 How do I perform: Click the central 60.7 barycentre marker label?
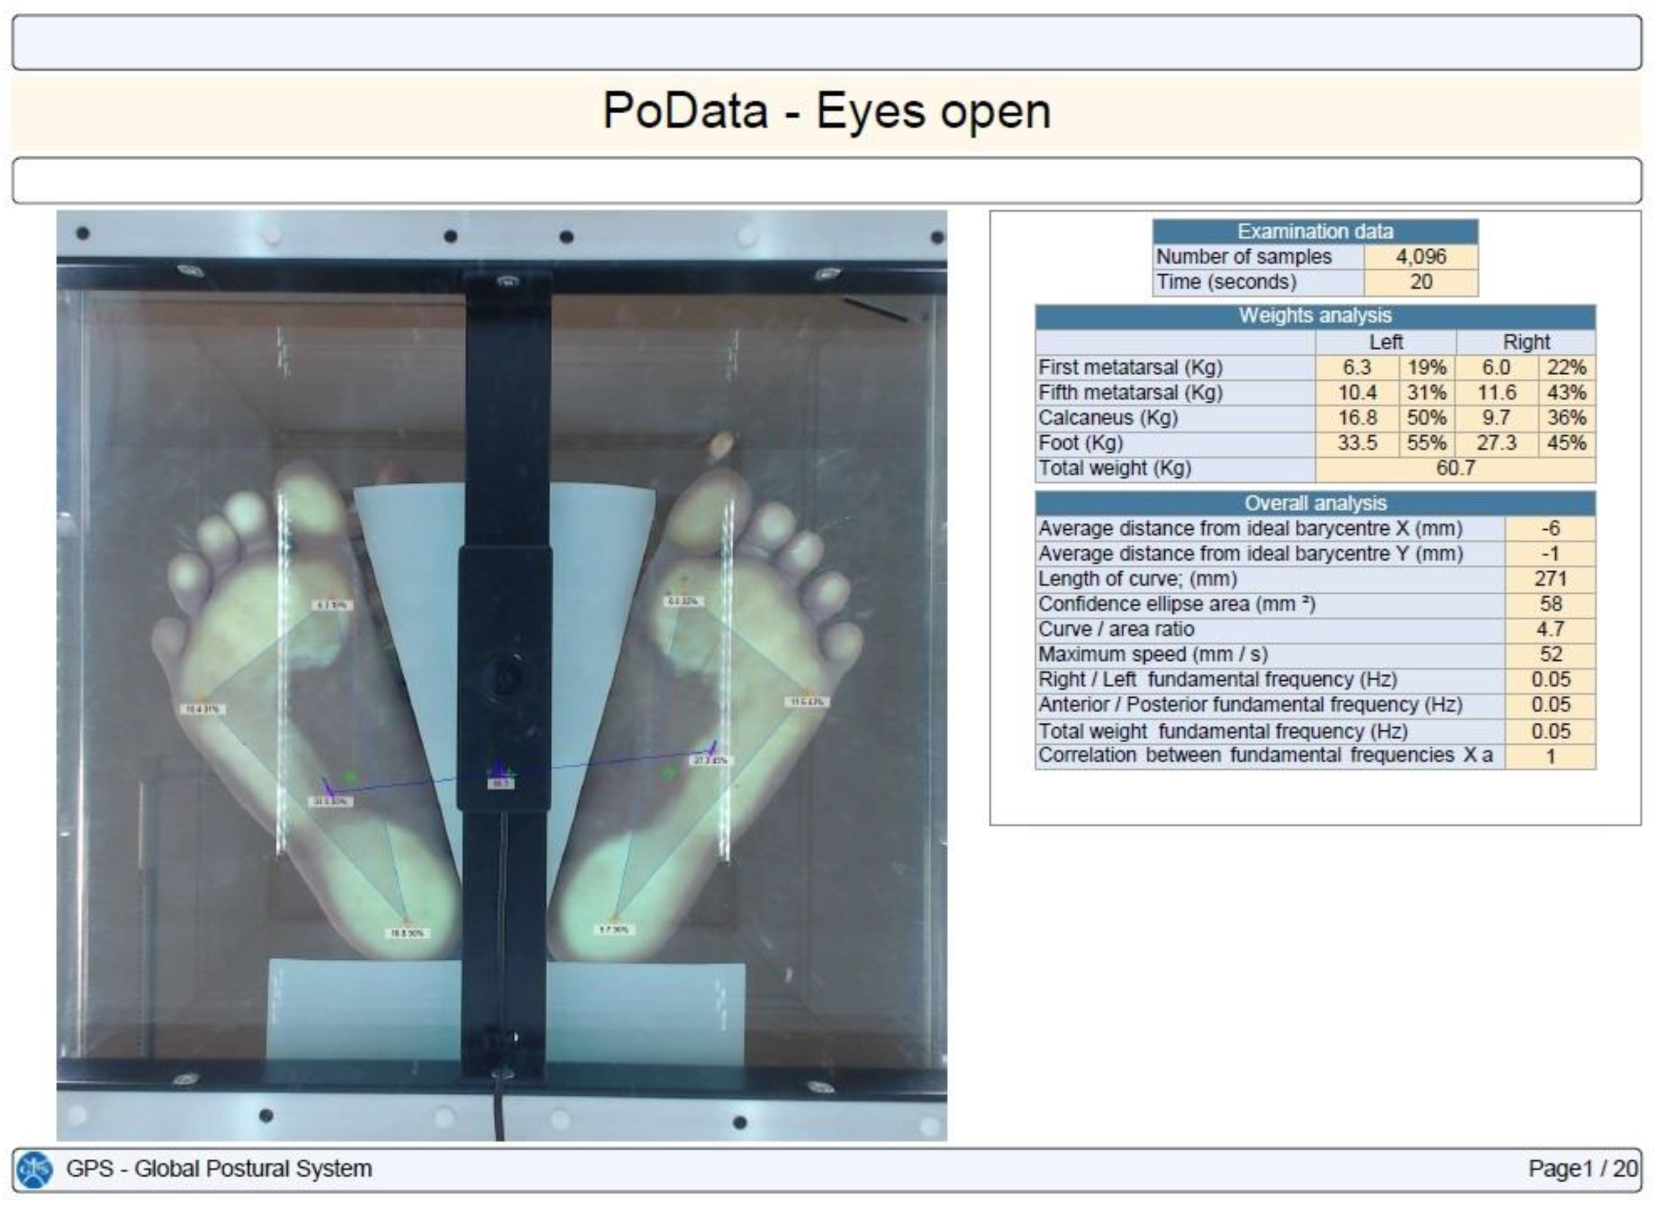tap(501, 784)
